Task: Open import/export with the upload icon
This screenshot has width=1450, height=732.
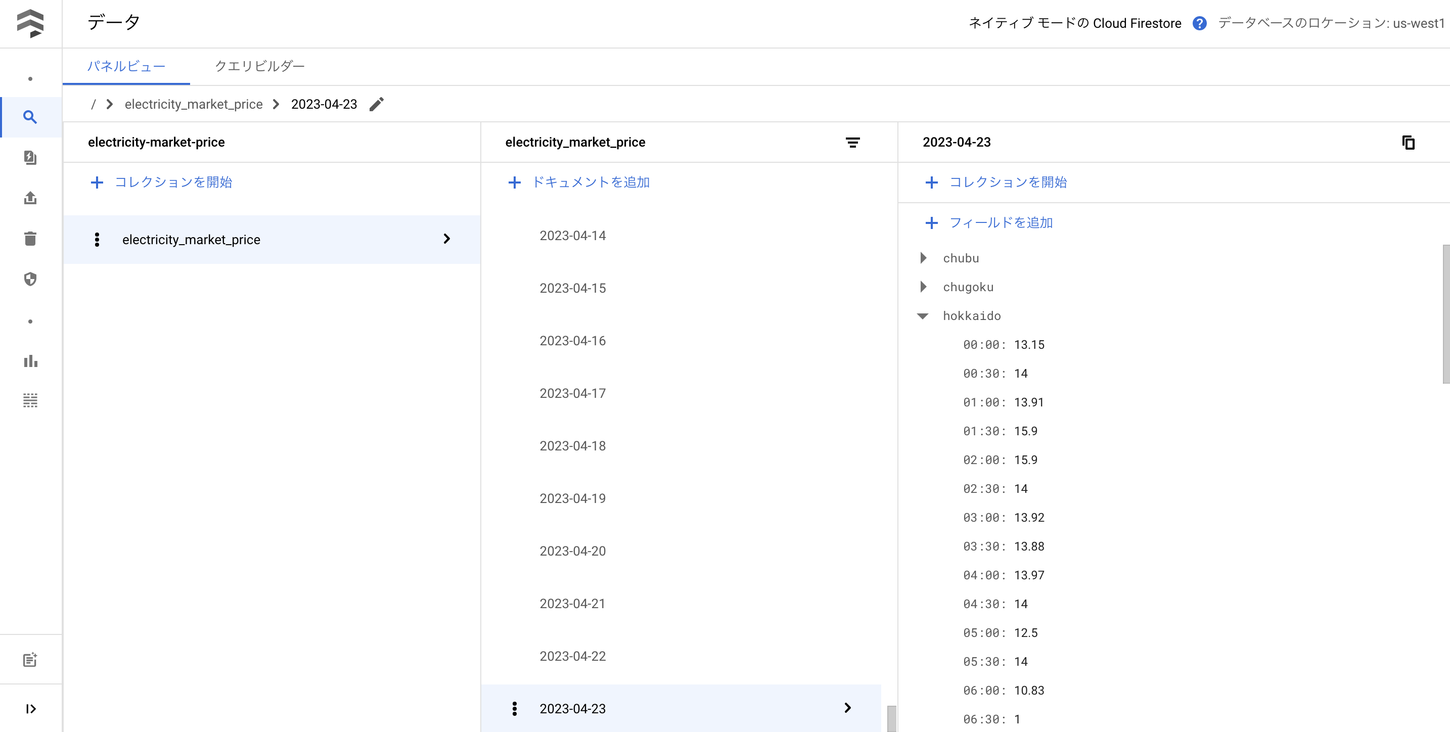Action: [30, 198]
